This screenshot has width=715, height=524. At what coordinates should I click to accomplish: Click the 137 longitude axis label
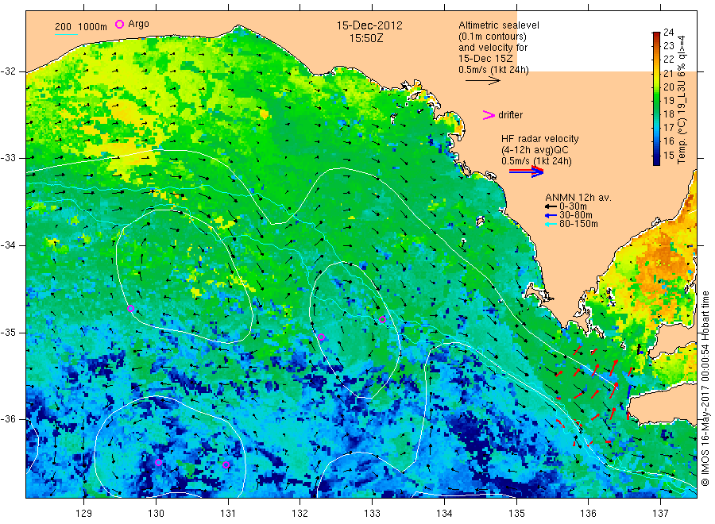tap(660, 514)
